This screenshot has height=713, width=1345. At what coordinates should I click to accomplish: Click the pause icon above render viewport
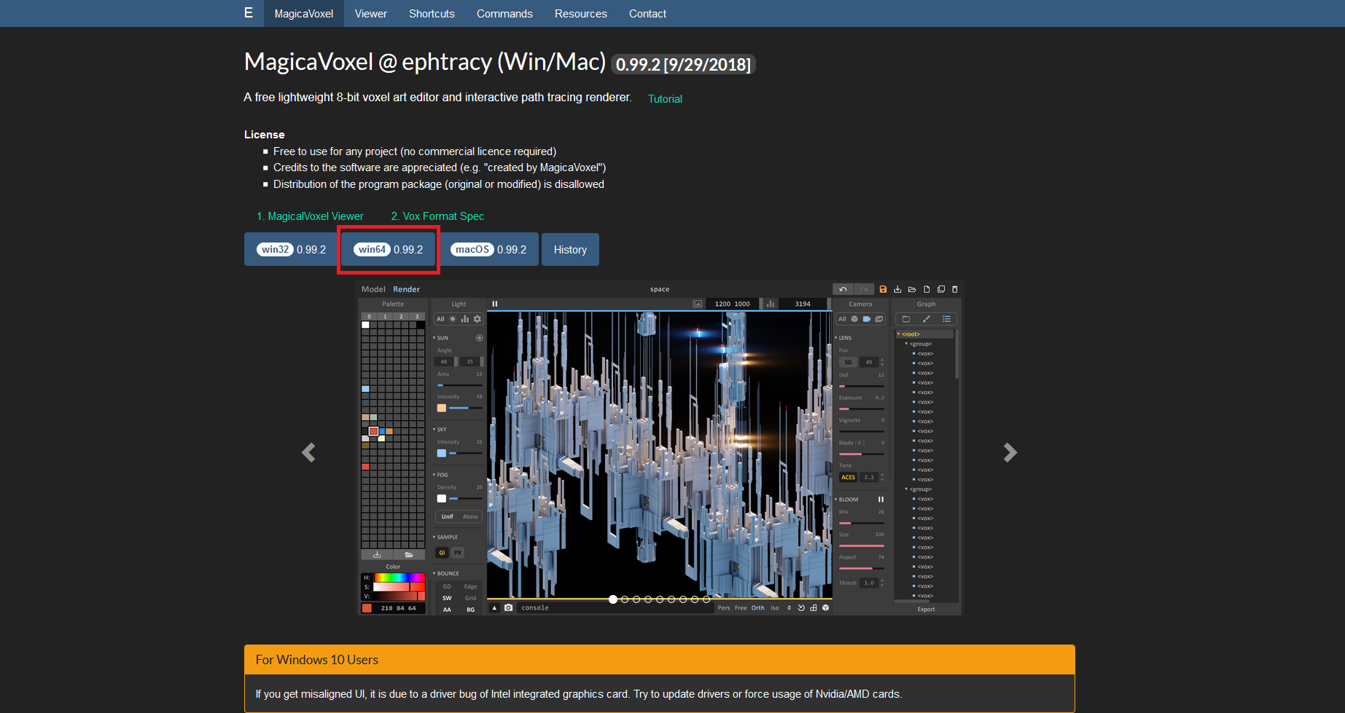pyautogui.click(x=495, y=304)
